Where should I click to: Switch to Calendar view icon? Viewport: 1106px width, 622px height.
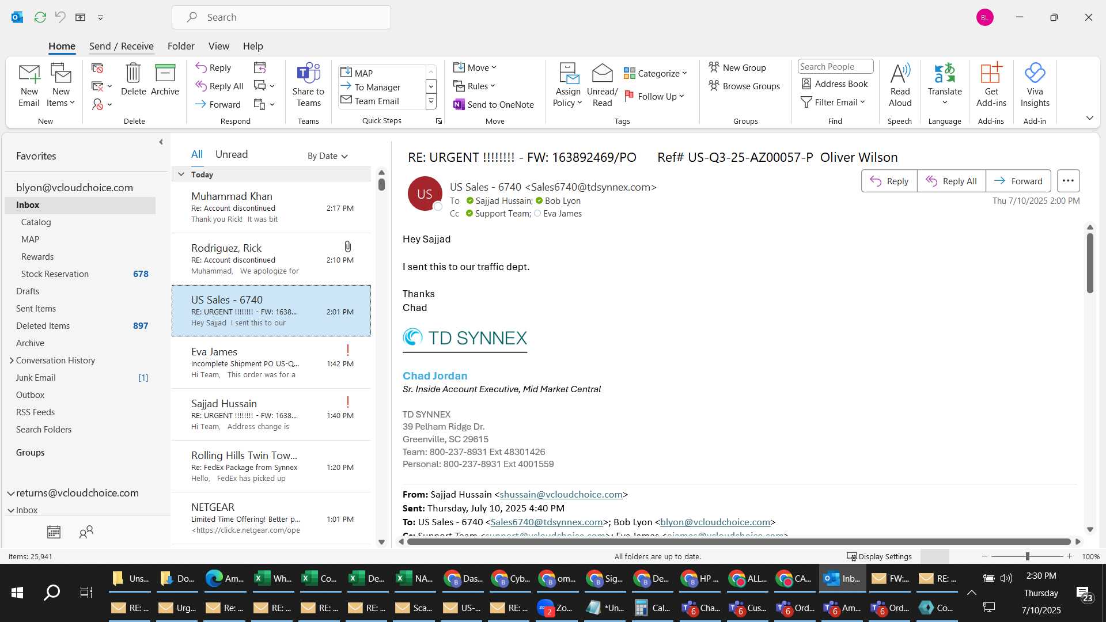tap(54, 532)
